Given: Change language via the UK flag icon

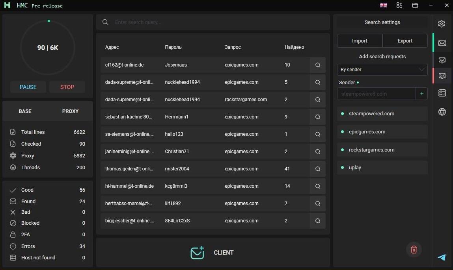Looking at the screenshot, I should tap(383, 6).
